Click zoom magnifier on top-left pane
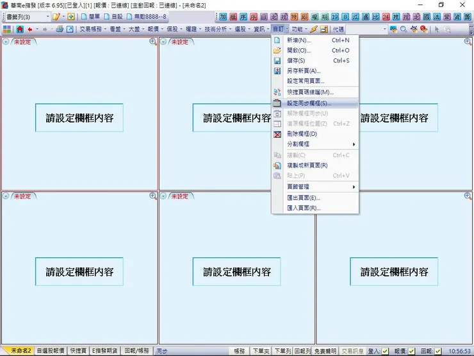This screenshot has height=356, width=474. click(x=153, y=42)
